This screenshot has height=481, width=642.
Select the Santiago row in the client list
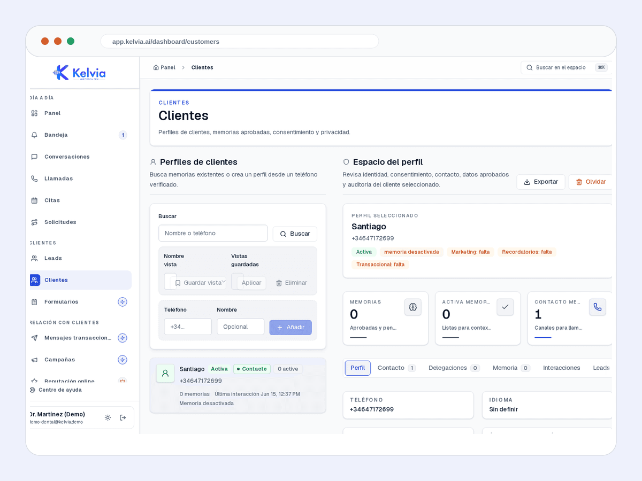(x=238, y=385)
